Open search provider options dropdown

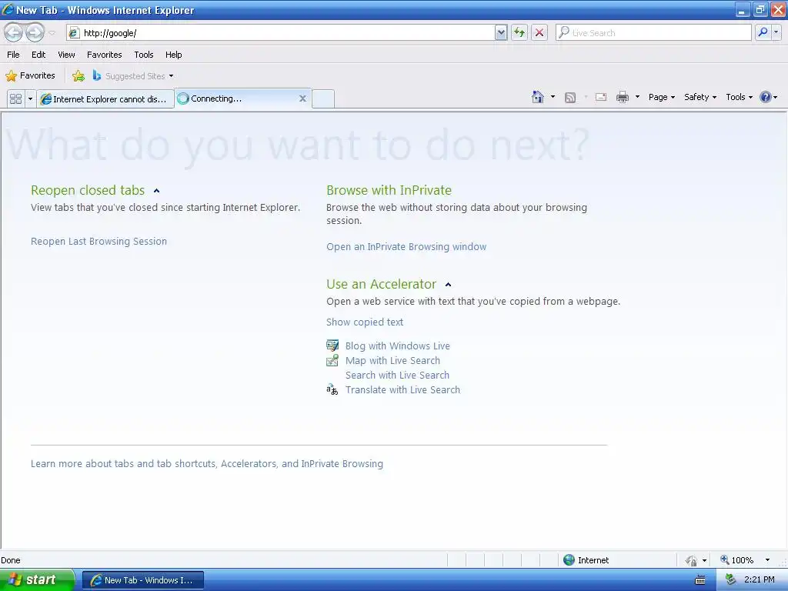[776, 32]
